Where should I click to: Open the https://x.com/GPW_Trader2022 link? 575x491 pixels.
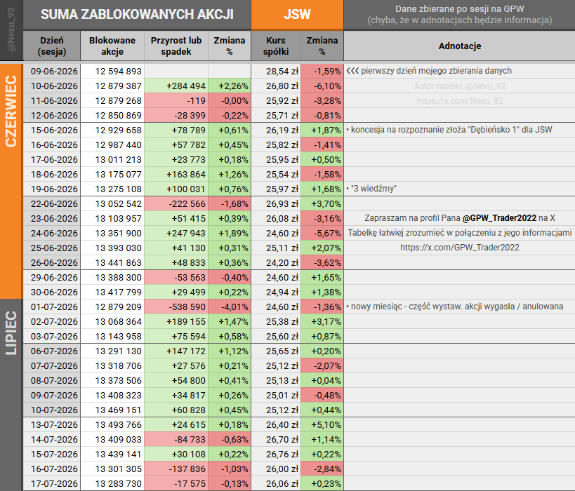[459, 248]
